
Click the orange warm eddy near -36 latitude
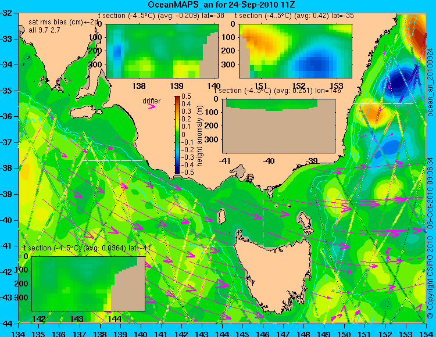coord(374,112)
